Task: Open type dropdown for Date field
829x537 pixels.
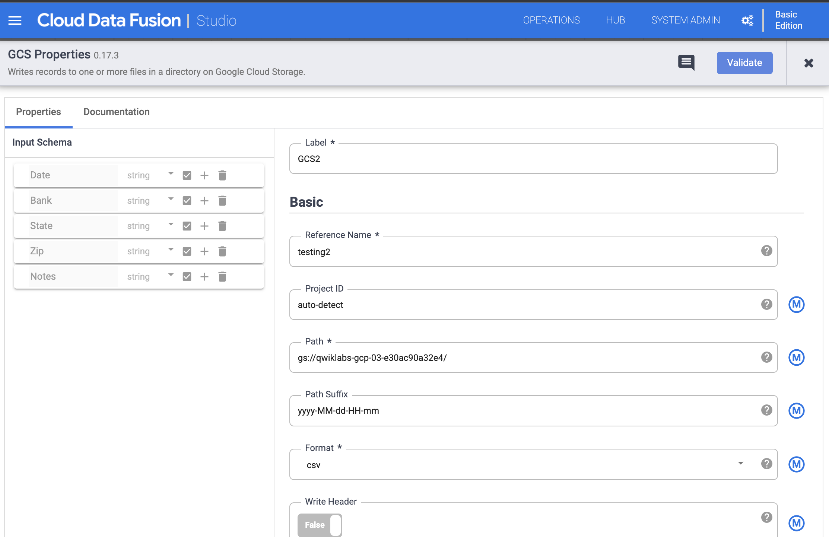Action: 150,175
